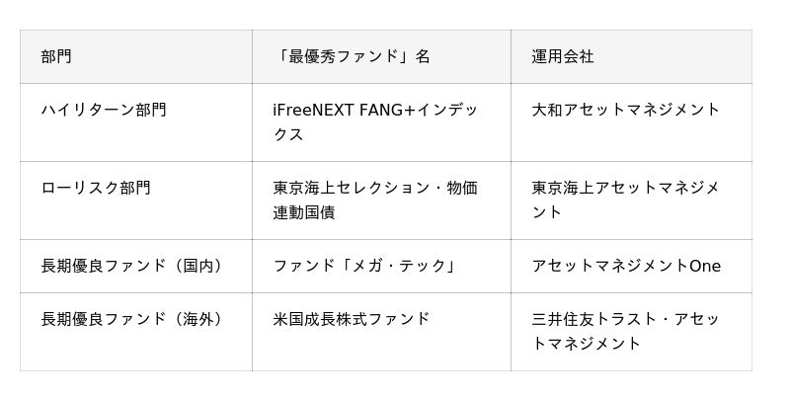Viewport: 790px width, 401px height.
Task: Select the ローリスク部門 cell
Action: click(96, 188)
